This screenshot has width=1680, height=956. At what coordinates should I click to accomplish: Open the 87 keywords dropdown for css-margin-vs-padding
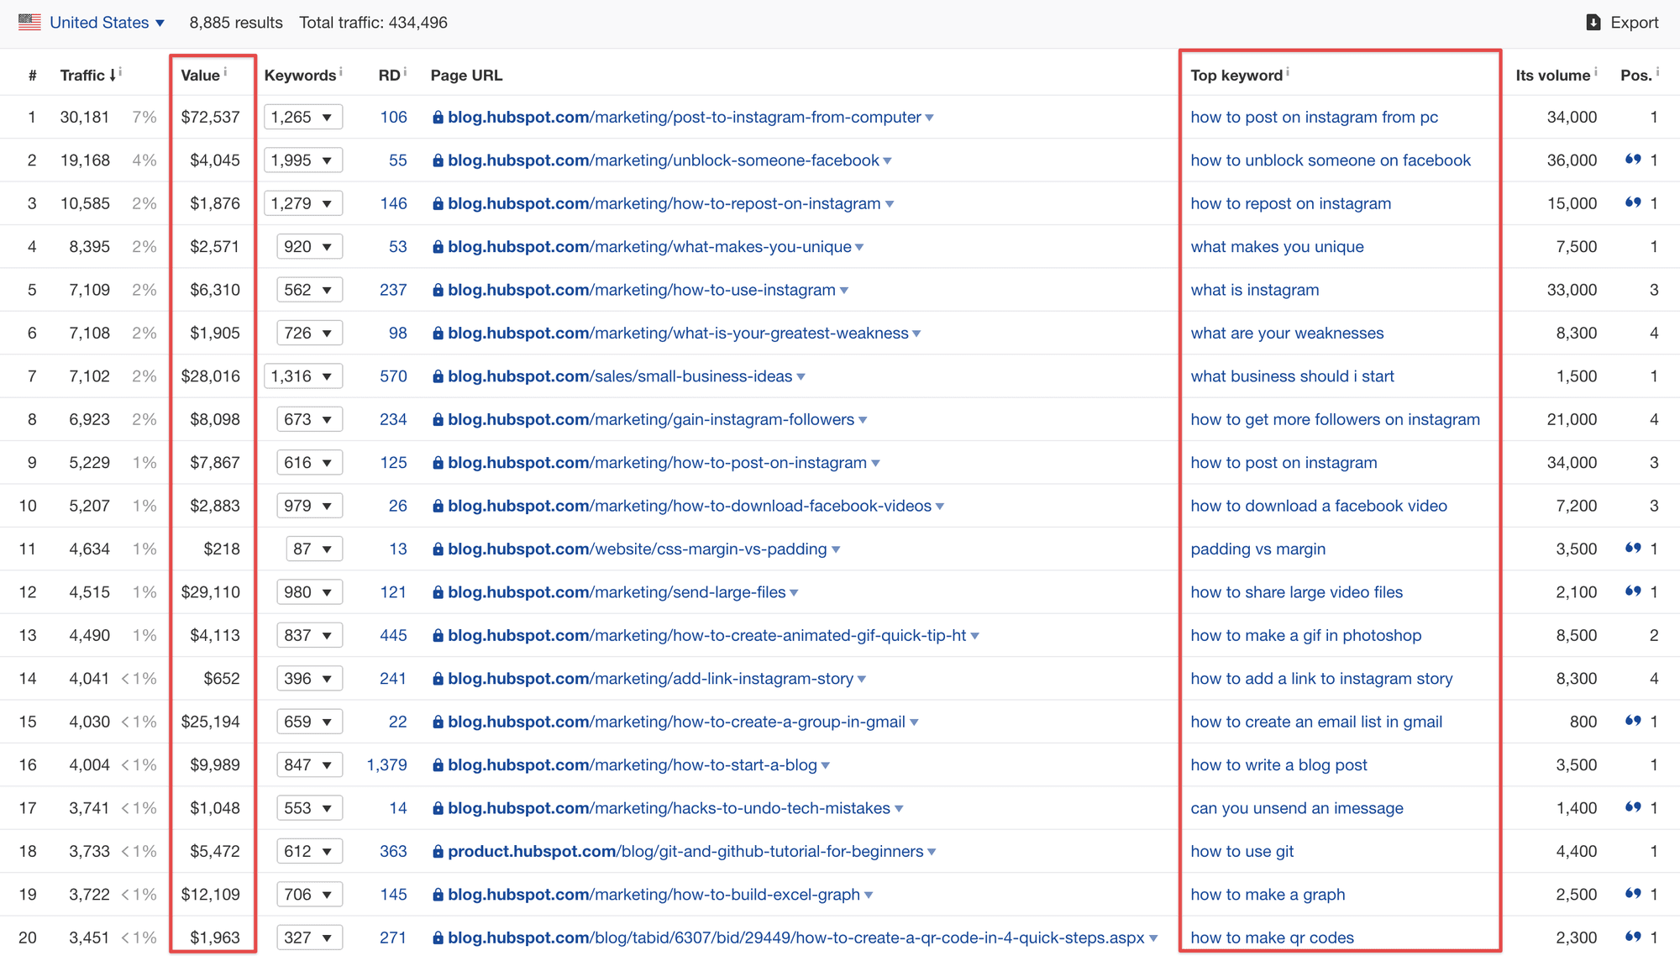(x=314, y=549)
